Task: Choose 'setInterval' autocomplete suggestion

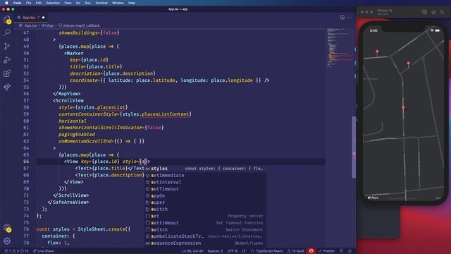Action: click(205, 182)
